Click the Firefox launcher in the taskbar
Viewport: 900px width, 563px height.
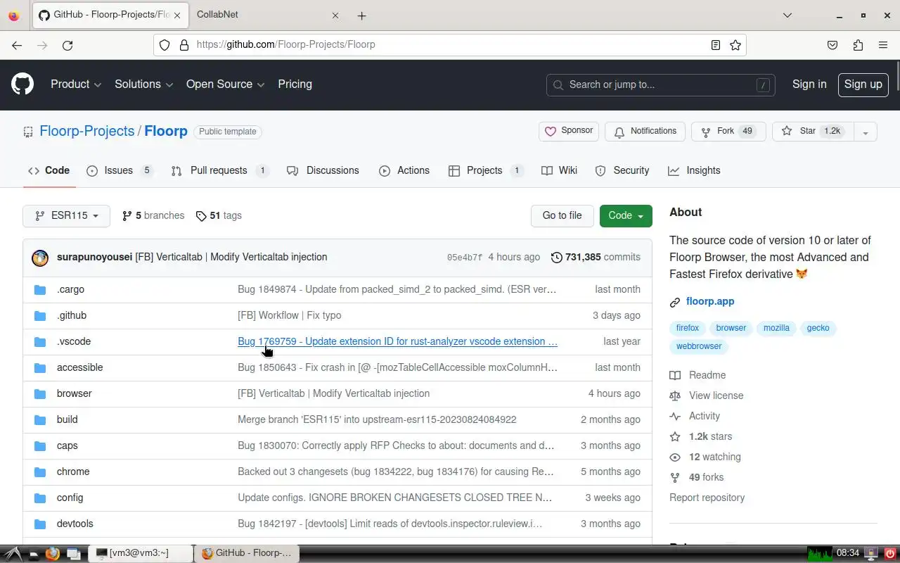click(x=52, y=554)
